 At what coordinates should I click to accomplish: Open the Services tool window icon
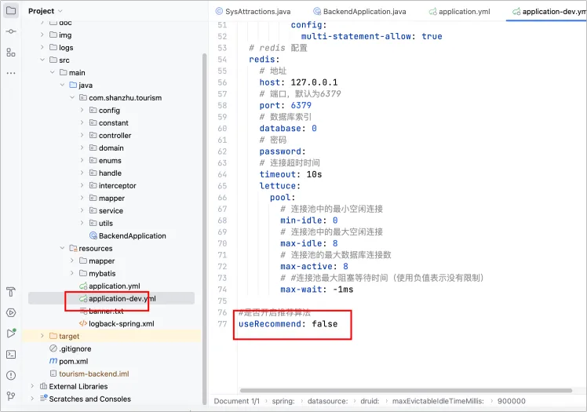(10, 312)
